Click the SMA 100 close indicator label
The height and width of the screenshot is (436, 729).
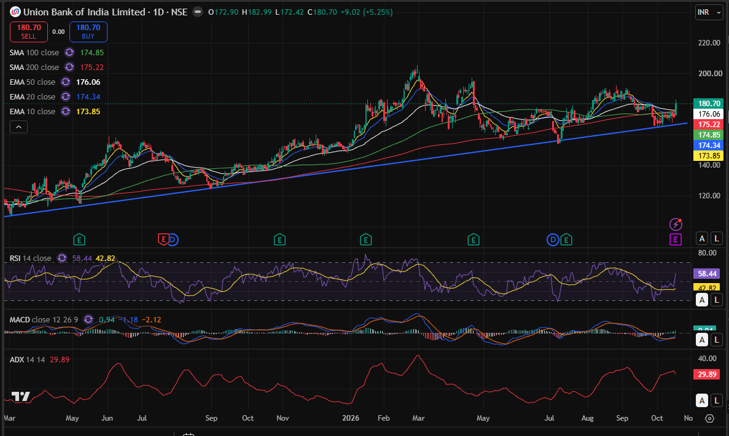34,53
